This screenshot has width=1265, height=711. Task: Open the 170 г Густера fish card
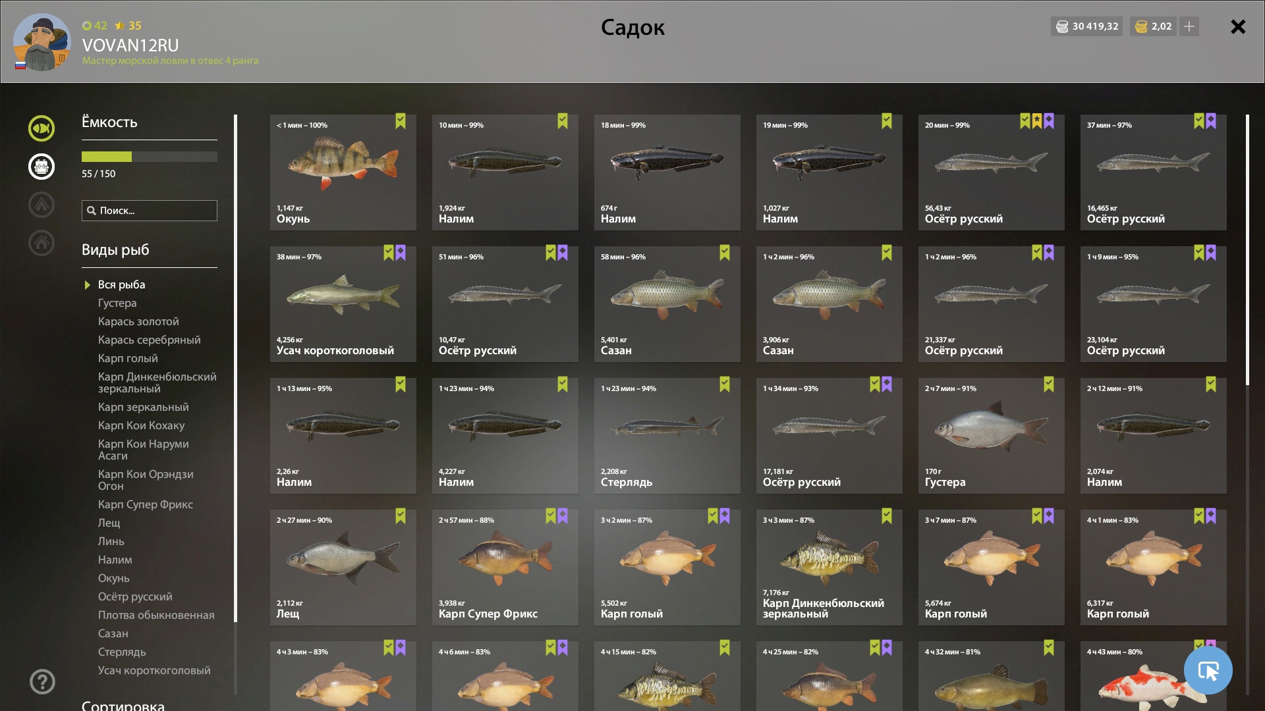point(991,436)
